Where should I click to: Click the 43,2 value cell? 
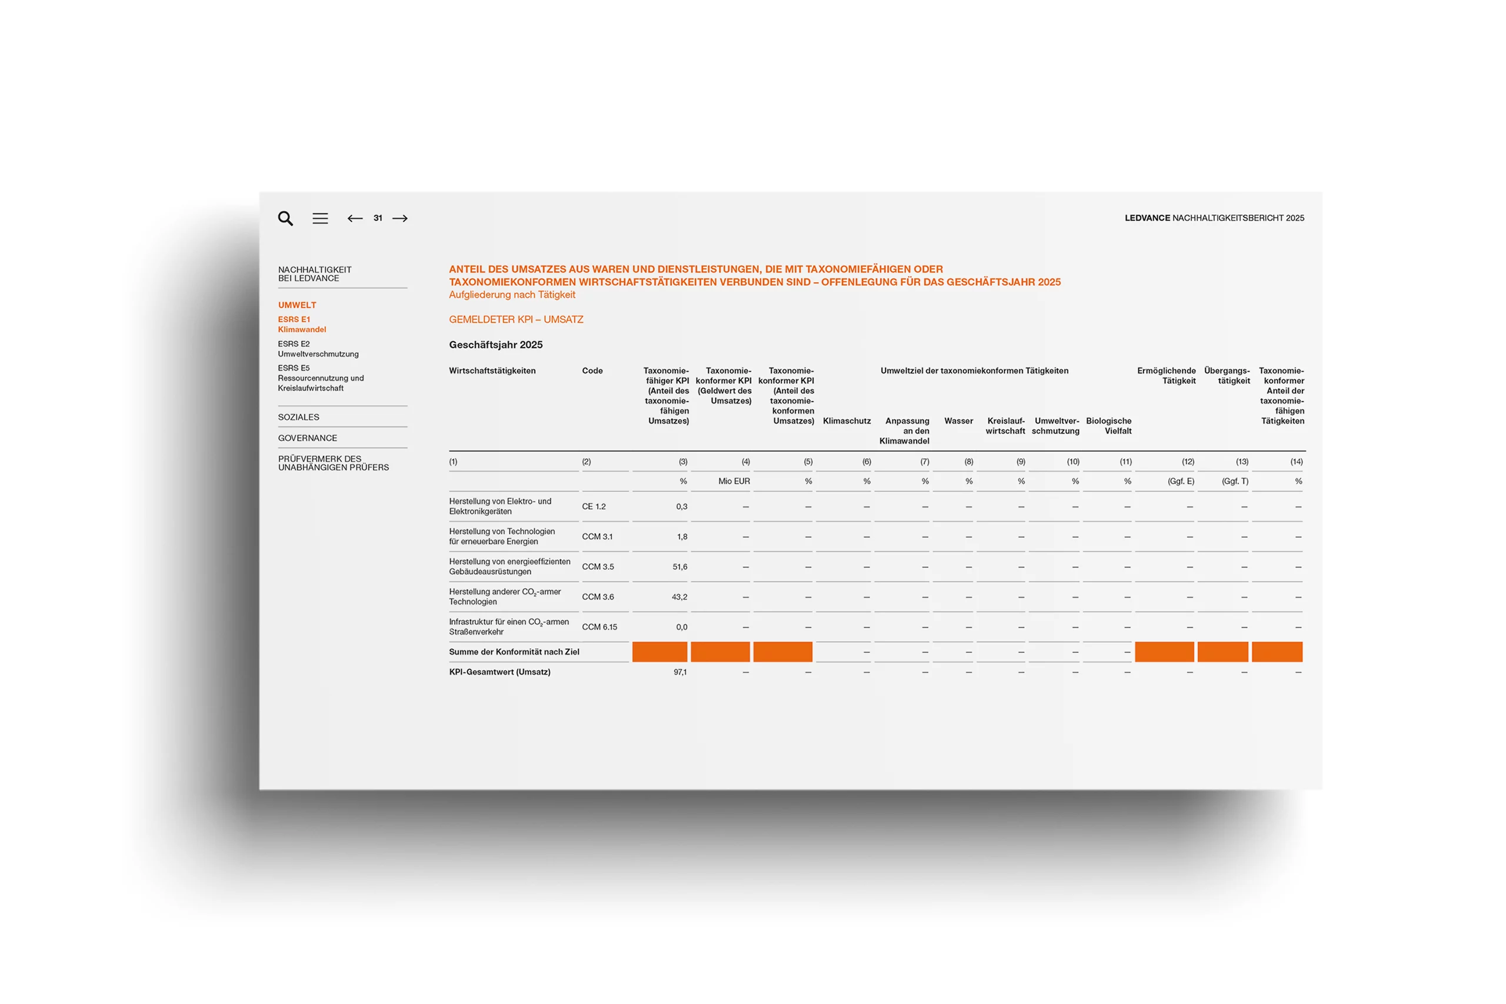679,597
